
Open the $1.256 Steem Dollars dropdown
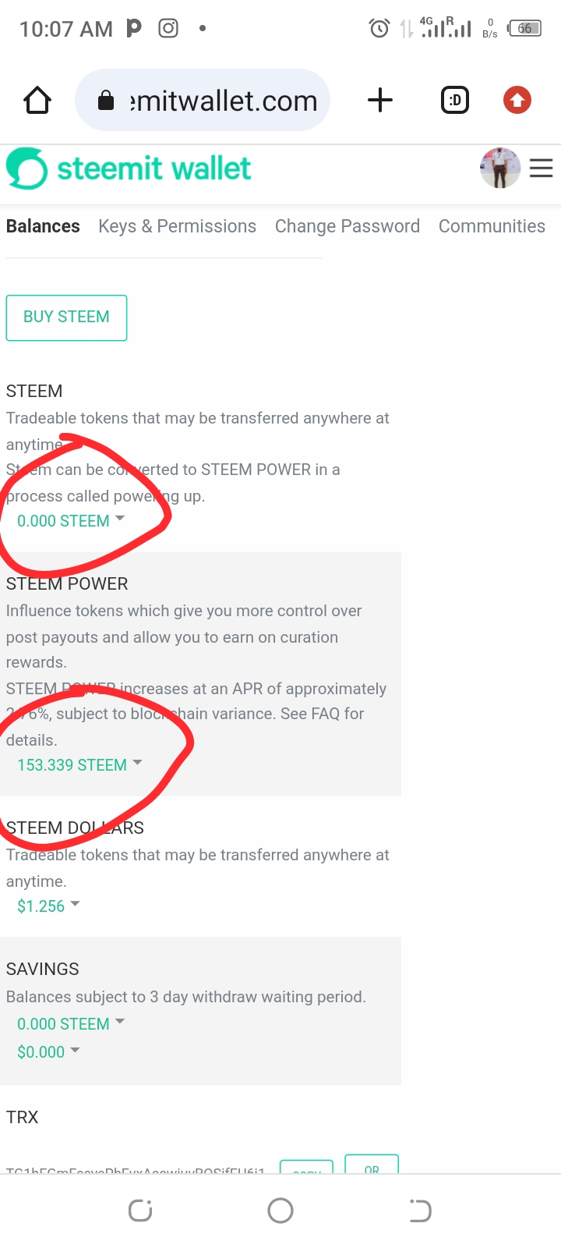click(x=48, y=906)
